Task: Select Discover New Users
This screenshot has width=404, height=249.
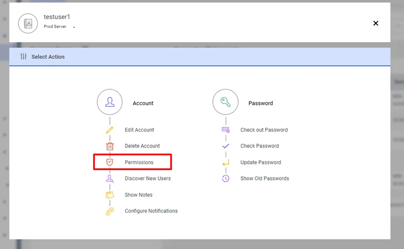Action: [147, 178]
